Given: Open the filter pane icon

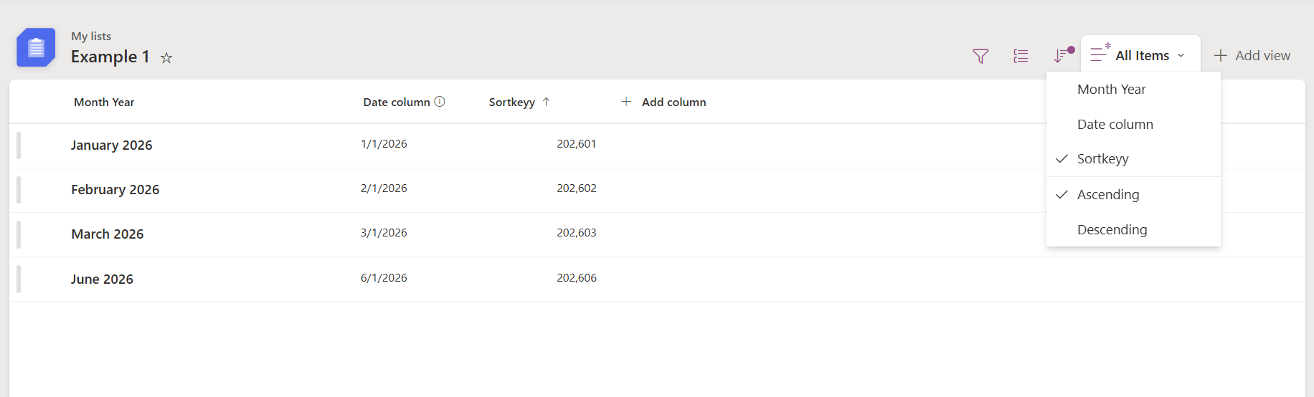Looking at the screenshot, I should 980,56.
